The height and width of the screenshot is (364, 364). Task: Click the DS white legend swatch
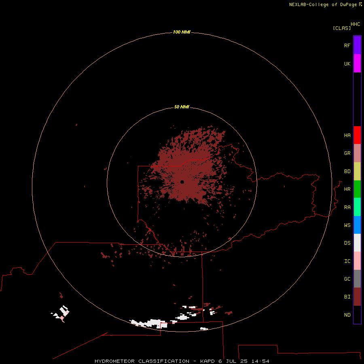pyautogui.click(x=357, y=243)
